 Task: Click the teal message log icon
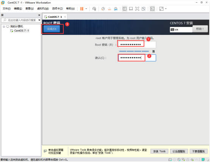coord(203,160)
